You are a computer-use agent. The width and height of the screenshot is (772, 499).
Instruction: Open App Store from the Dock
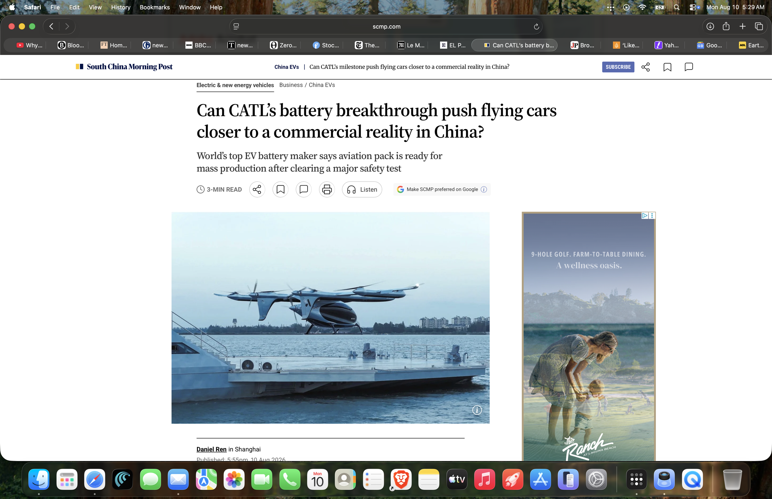(540, 479)
